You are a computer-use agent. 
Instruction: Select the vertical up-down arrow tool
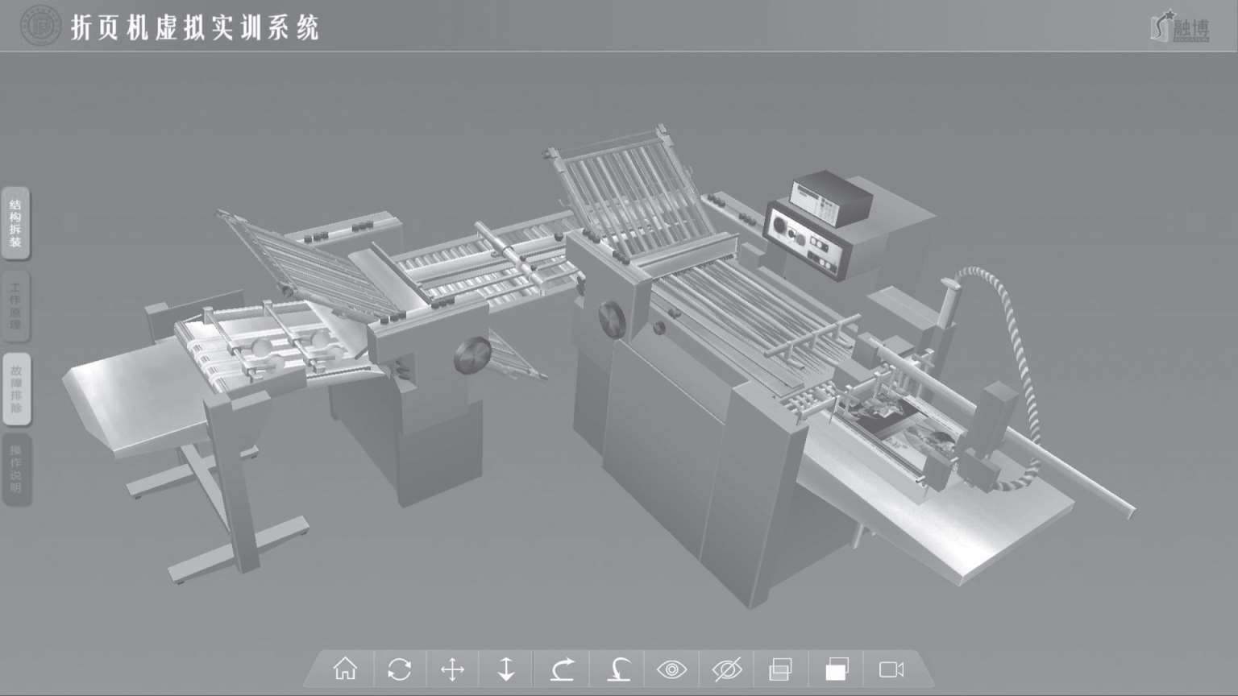click(506, 669)
